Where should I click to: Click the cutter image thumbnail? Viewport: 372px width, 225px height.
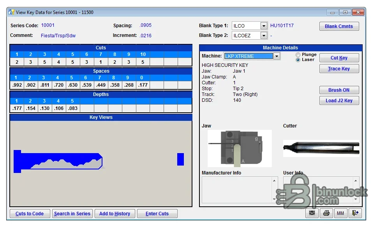click(321, 148)
